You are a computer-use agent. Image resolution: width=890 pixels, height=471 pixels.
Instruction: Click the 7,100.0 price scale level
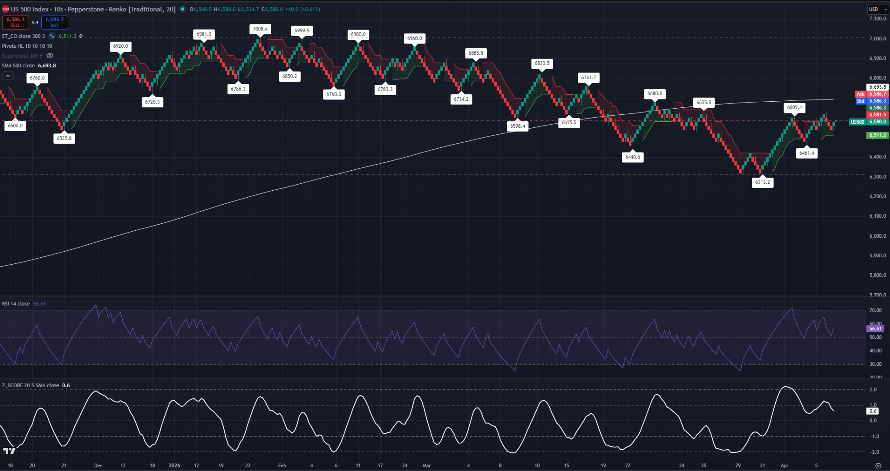877,19
